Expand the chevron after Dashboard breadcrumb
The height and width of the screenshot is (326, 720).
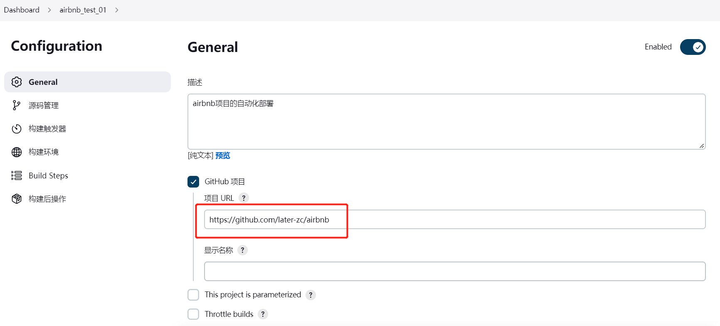pos(49,10)
